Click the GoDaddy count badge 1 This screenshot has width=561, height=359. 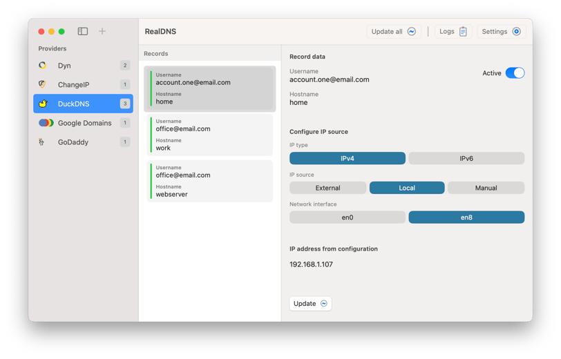tap(125, 142)
